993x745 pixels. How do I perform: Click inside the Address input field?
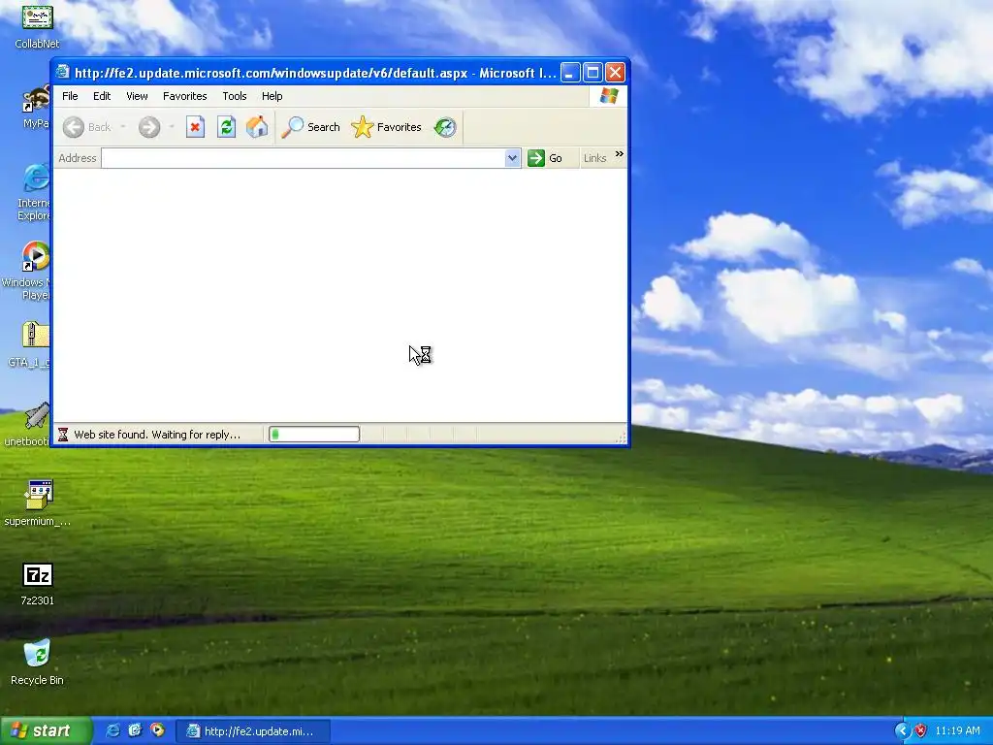pyautogui.click(x=304, y=158)
